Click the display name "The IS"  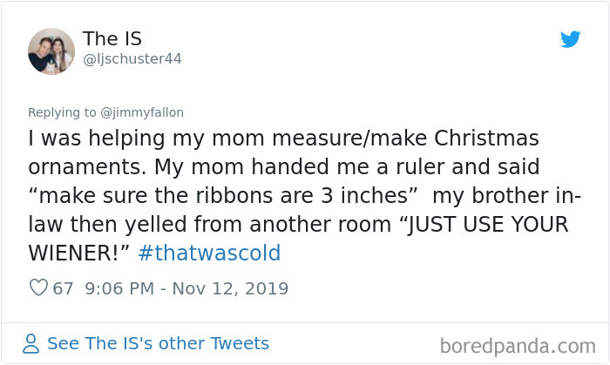112,38
